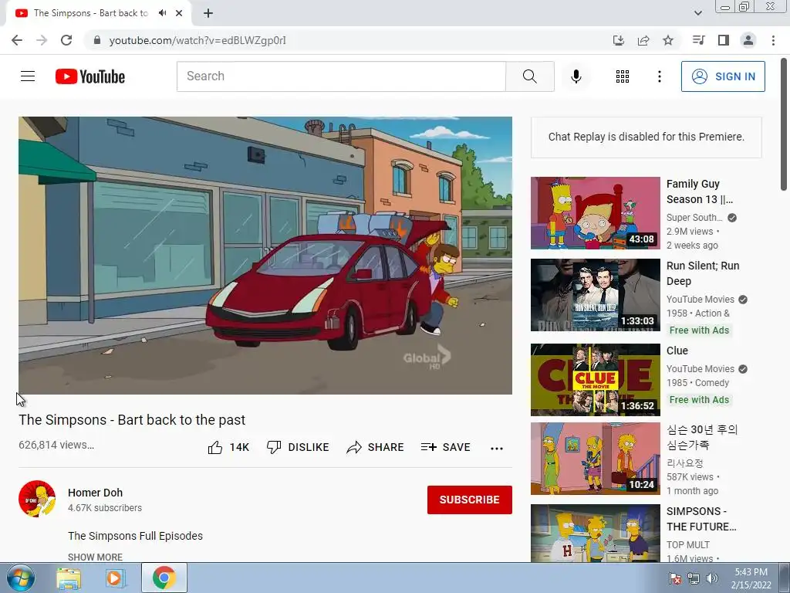The image size is (790, 593).
Task: Click the Run Silent; Run Deep title
Action: [703, 273]
